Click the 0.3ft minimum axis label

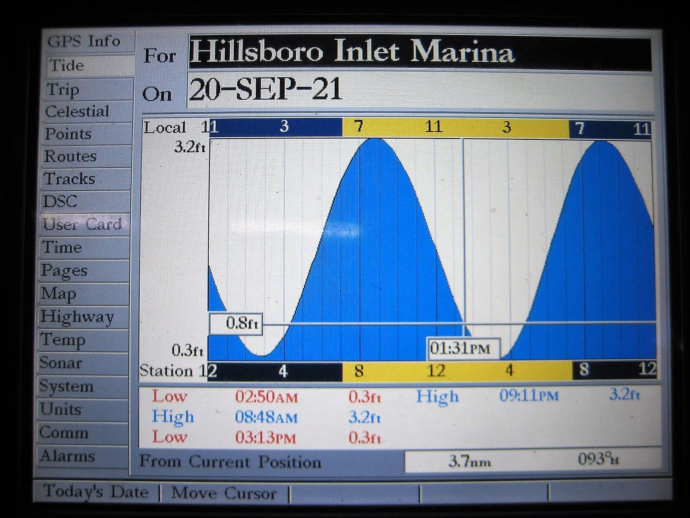pos(187,350)
